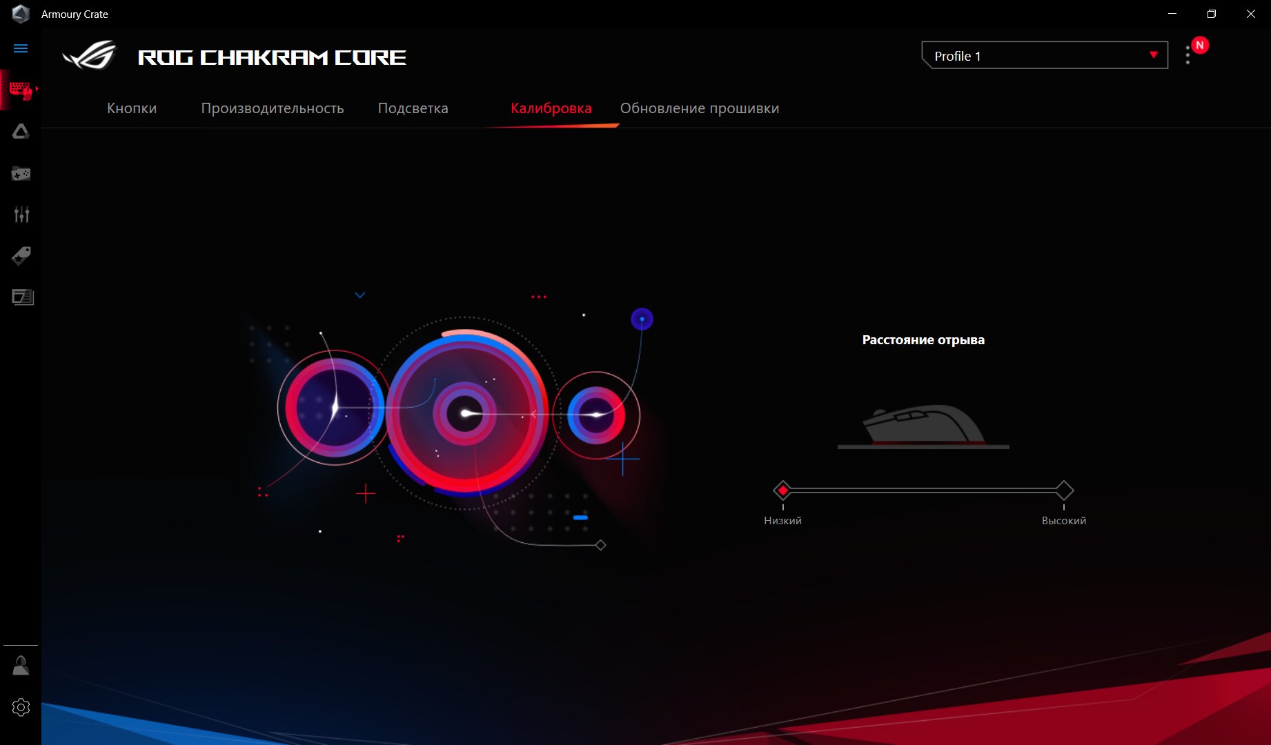Open News panel icon in sidebar
The image size is (1271, 745).
22,297
